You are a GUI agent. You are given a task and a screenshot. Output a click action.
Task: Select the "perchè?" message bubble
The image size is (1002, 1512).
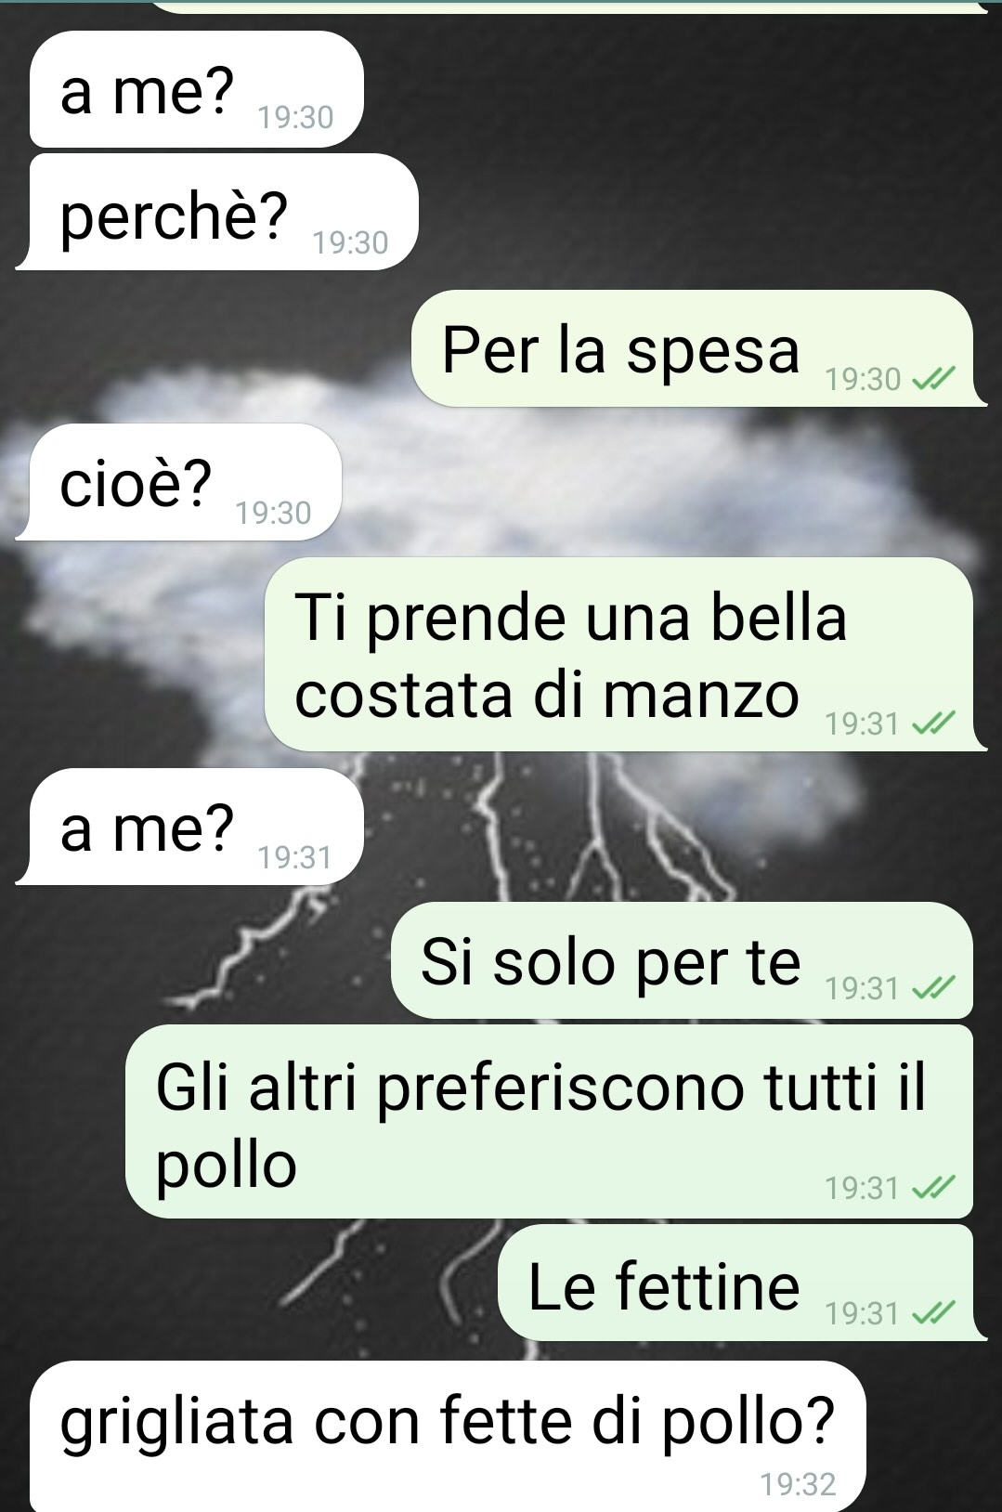[x=217, y=212]
